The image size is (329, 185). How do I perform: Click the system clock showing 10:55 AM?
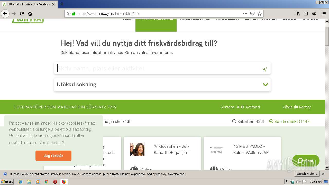coord(316,182)
